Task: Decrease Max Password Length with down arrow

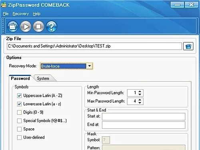Action: tap(140, 103)
